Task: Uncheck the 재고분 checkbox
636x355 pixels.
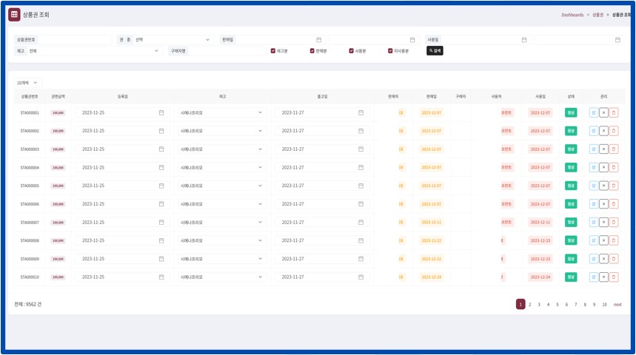Action: 273,51
